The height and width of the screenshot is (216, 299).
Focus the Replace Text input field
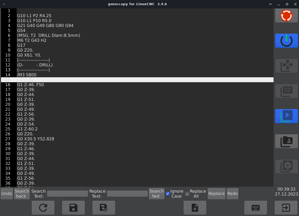coord(127,194)
